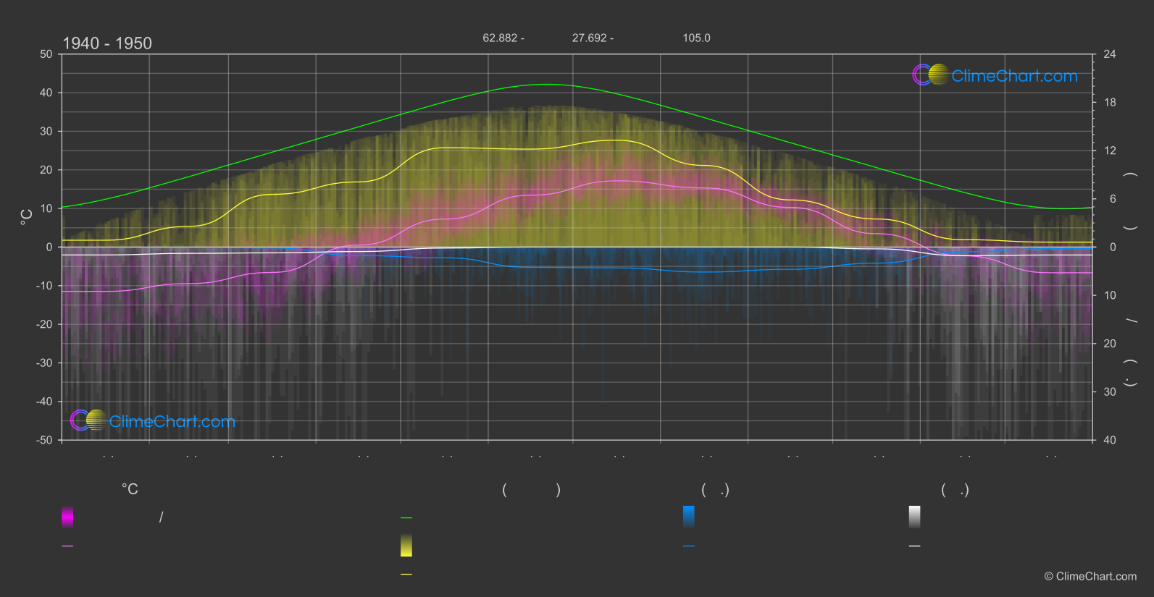
Task: Open the © ClimeChart.com copyright link
Action: pos(1090,576)
